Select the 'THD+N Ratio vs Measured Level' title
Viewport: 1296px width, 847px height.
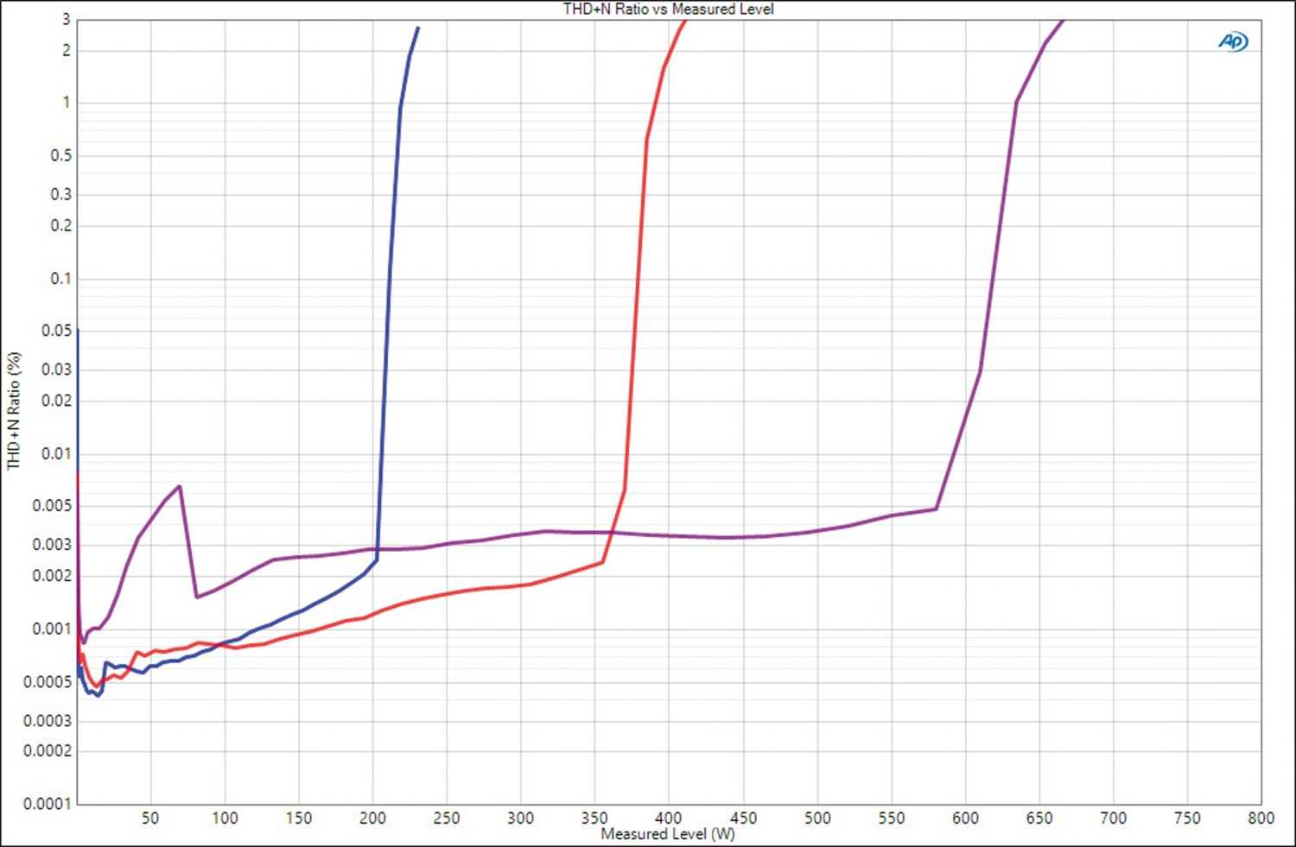coord(668,9)
